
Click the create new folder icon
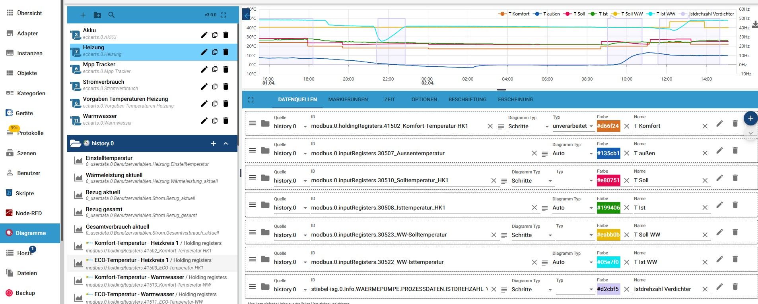(97, 15)
